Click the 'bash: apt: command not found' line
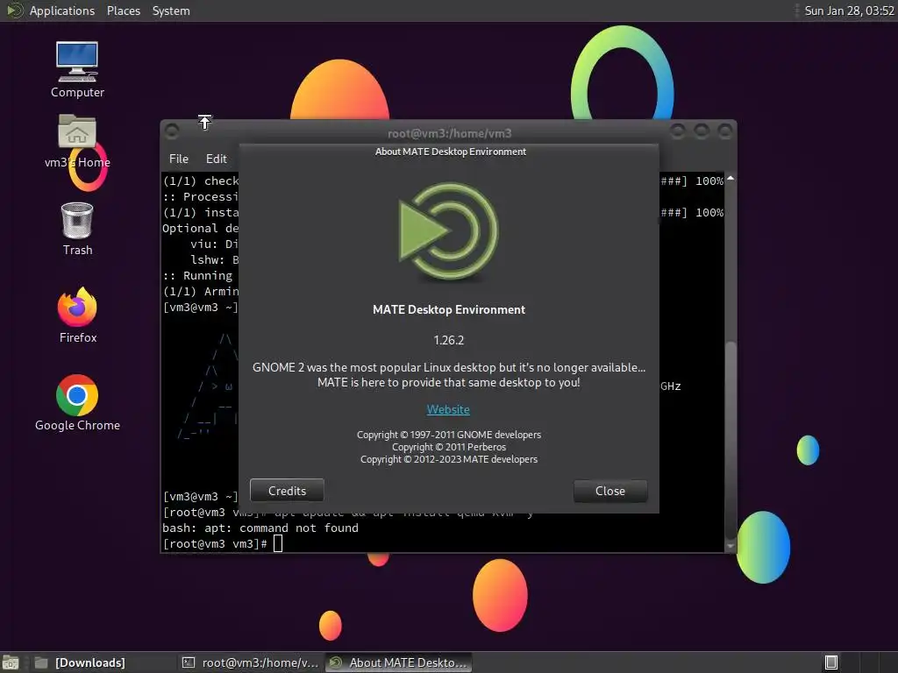The image size is (898, 673). tap(260, 528)
